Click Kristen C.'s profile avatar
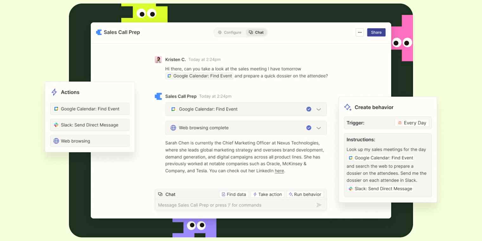482x241 pixels. [x=158, y=60]
